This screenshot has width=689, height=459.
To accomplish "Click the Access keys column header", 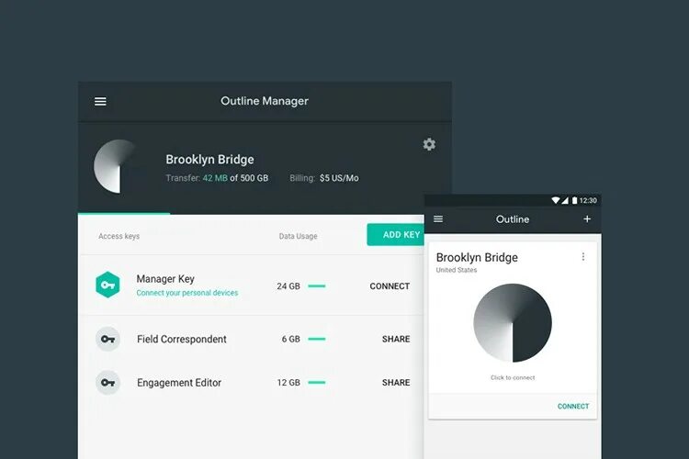I will (x=119, y=236).
